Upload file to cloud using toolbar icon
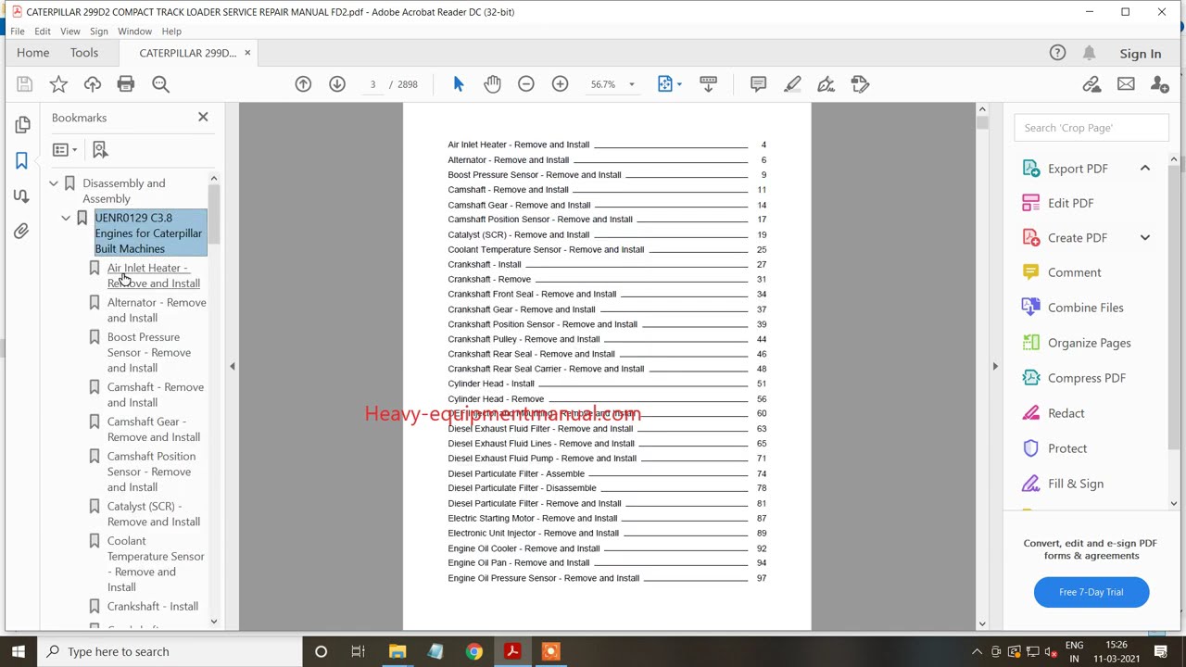The image size is (1186, 667). pyautogui.click(x=92, y=84)
